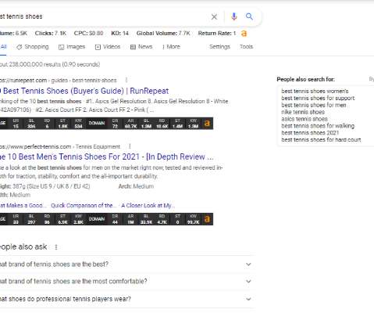Open the More search categories menu
The width and height of the screenshot is (374, 313).
[171, 47]
